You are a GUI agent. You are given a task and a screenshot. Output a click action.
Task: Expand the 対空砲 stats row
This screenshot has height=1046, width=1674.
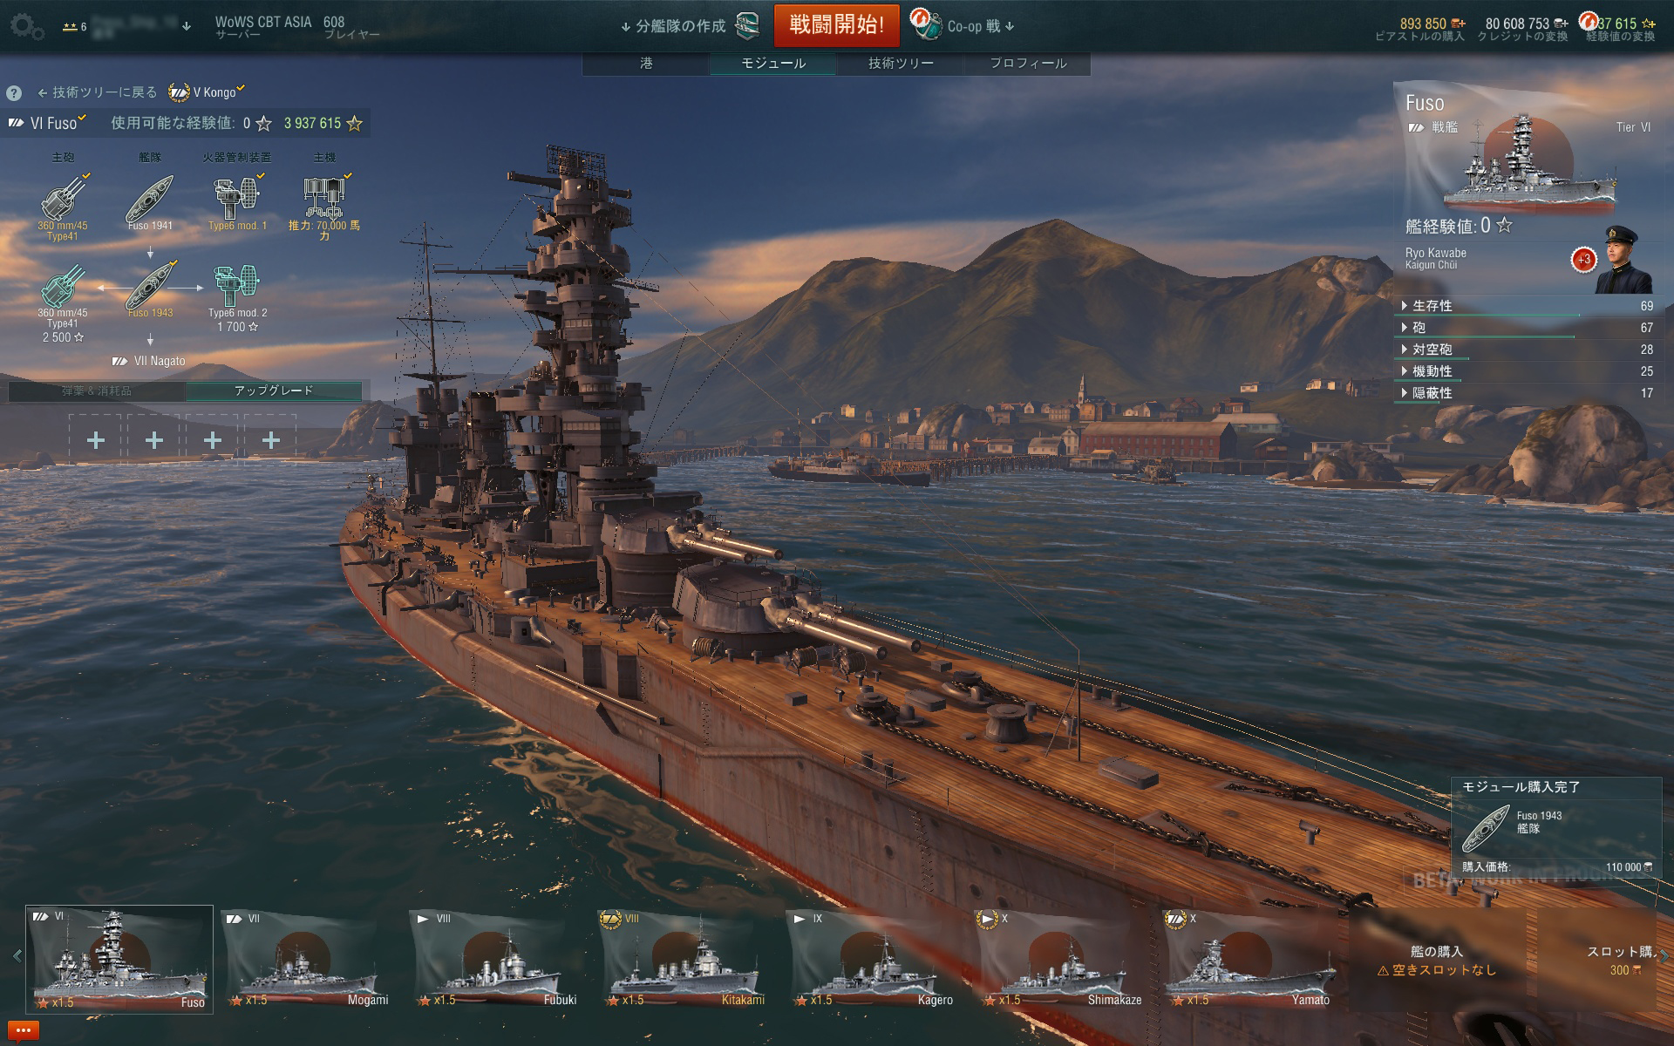point(1527,350)
